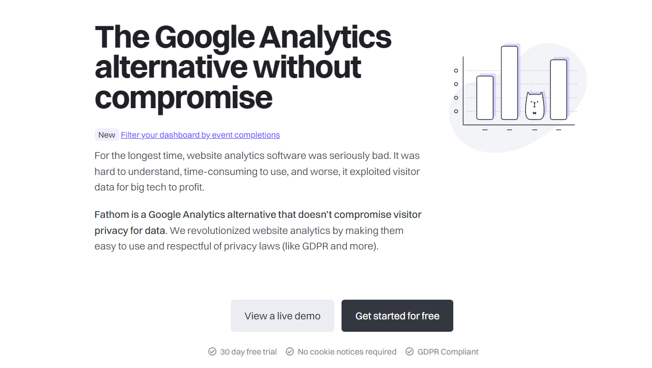Click the paragraph beginning For the longest time
This screenshot has width=652, height=368.
tap(257, 171)
